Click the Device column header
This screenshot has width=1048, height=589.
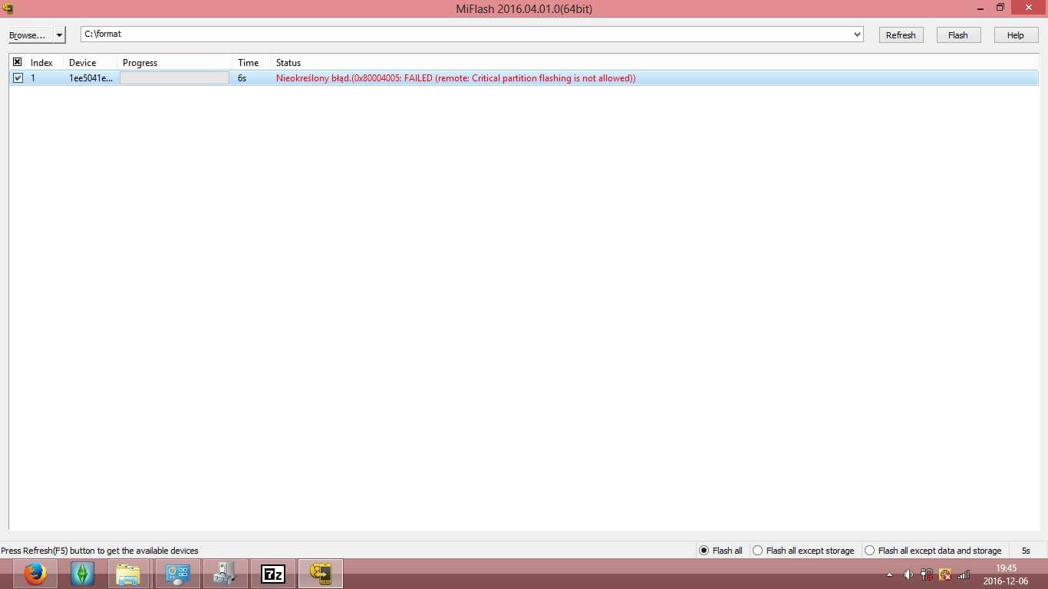83,63
